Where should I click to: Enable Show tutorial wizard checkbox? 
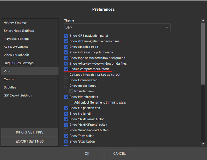pos(66,80)
